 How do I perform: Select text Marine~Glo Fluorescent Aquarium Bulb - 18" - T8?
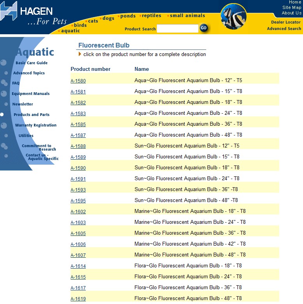(x=190, y=211)
